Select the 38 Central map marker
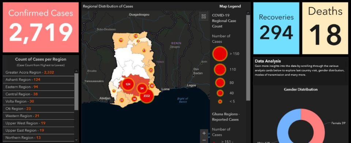This screenshot has width=351, height=143. (x=134, y=99)
